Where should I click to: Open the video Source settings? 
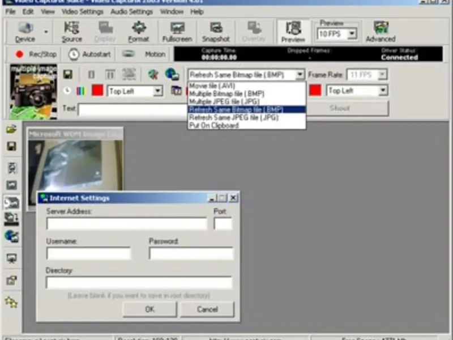(x=72, y=32)
